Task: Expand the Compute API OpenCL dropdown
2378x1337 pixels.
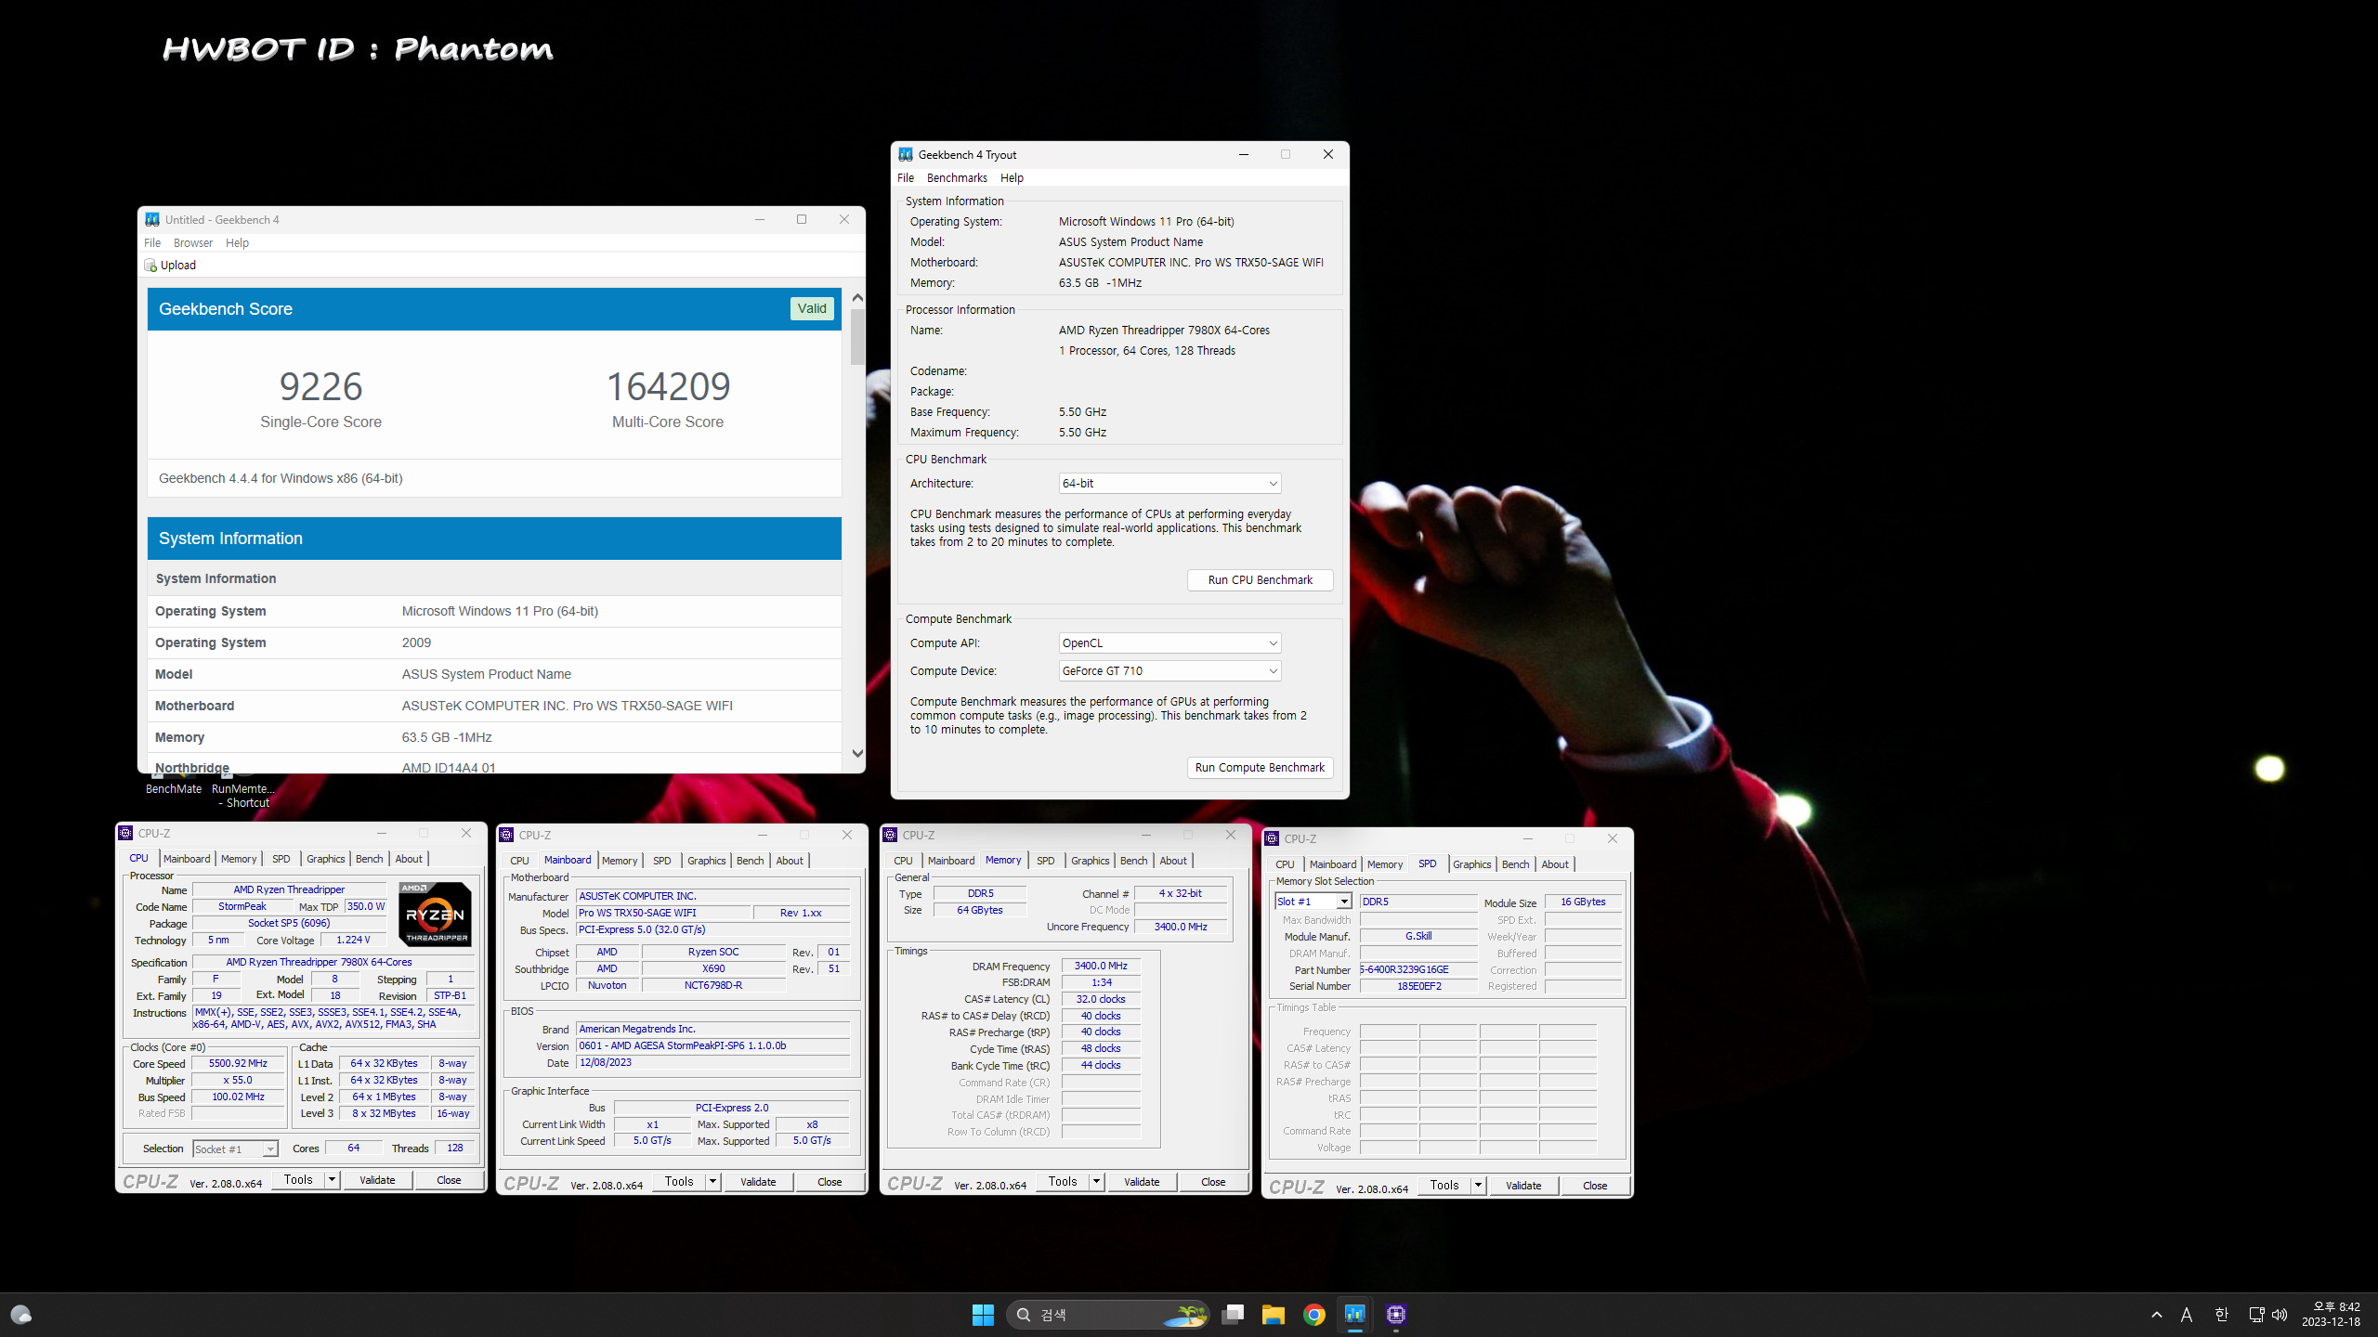Action: coord(1169,643)
